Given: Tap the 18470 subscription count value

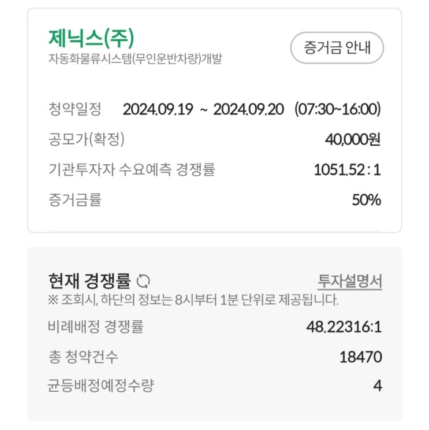Looking at the screenshot, I should coord(360,357).
